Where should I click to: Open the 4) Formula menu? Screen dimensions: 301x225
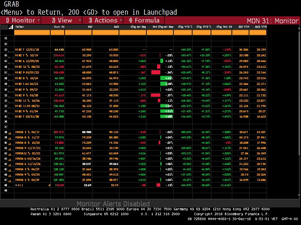(144, 20)
